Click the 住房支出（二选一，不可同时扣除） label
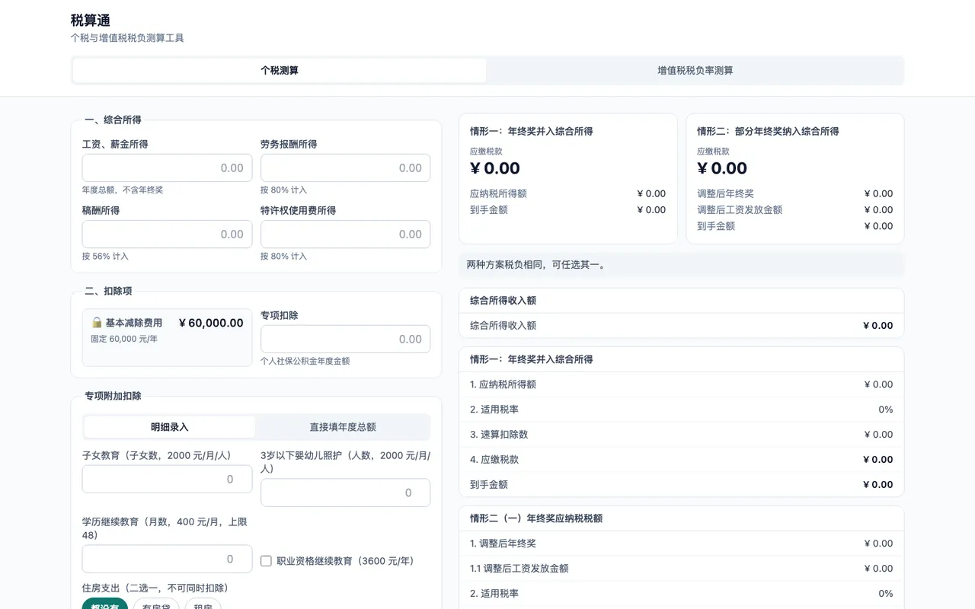 tap(155, 588)
